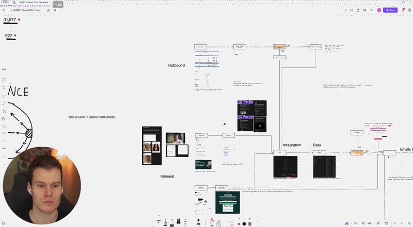Select the Data screenshot thumbnail

point(324,166)
